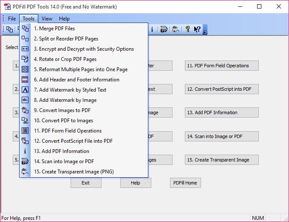Click the 15. Create Transparent Image button
289x222 pixels.
pos(222,160)
